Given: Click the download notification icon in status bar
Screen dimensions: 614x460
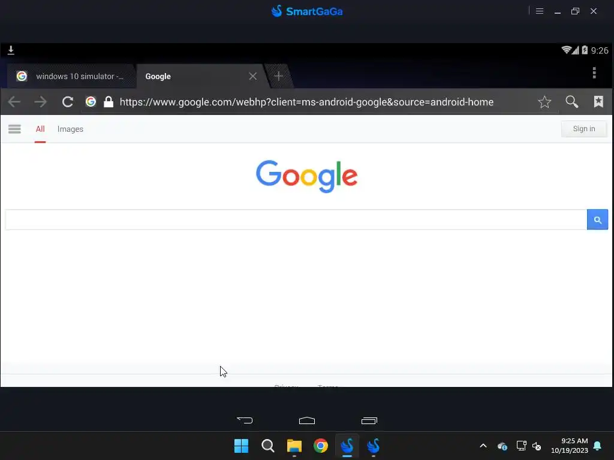Looking at the screenshot, I should [x=11, y=50].
